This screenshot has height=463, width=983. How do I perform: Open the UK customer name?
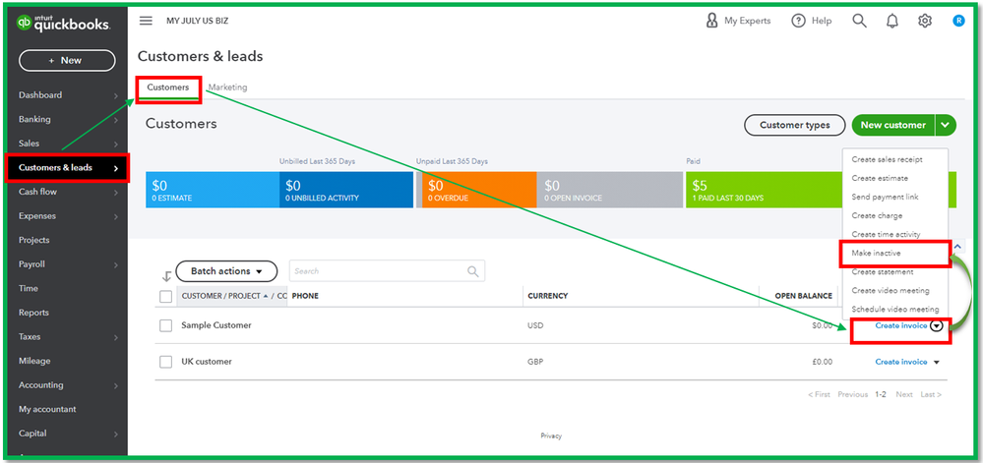(x=207, y=362)
